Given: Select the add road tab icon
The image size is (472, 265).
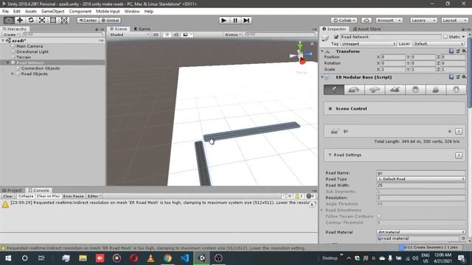Looking at the screenshot, I should pos(354,90).
